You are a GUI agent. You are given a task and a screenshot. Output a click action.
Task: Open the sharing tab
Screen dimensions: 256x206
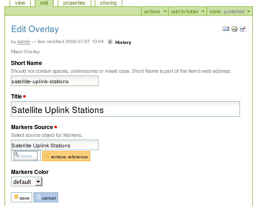109,3
